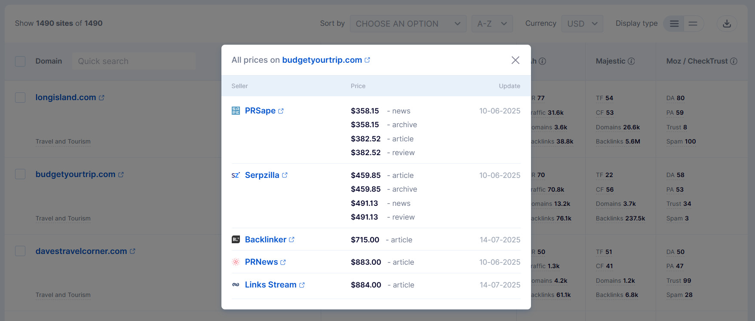Screen dimensions: 755x321
Task: Open davestravelcorner.com domain link
Action: click(81, 251)
